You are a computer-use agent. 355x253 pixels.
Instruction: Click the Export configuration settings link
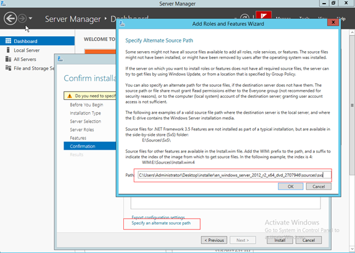point(158,217)
